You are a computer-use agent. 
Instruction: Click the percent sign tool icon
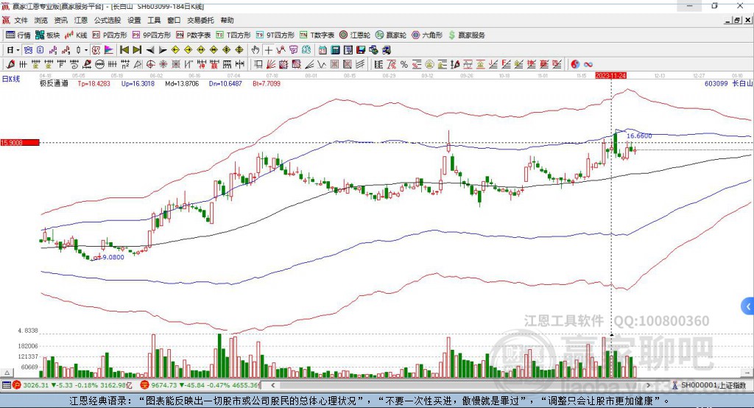[x=404, y=64]
